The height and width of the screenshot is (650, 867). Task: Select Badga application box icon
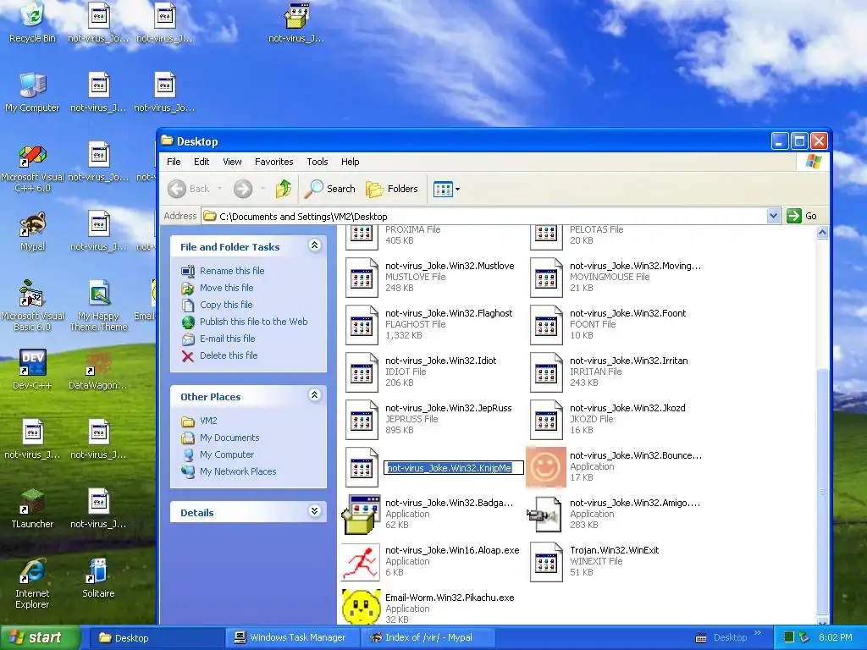[x=362, y=515]
